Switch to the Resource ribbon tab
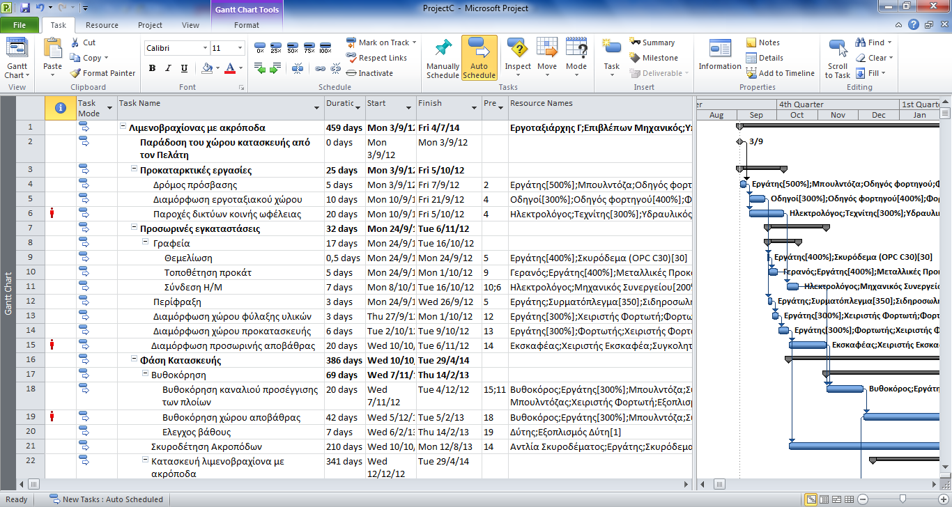Viewport: 952px width, 507px height. click(x=102, y=25)
